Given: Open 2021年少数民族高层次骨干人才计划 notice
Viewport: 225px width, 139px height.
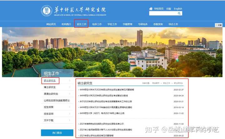Looking at the screenshot, I should point(106,130).
